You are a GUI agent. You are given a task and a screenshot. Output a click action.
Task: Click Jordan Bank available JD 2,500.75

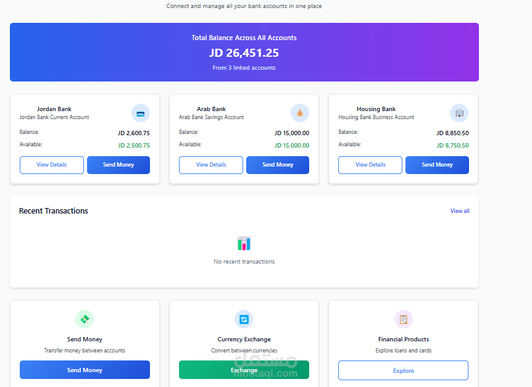(x=134, y=145)
